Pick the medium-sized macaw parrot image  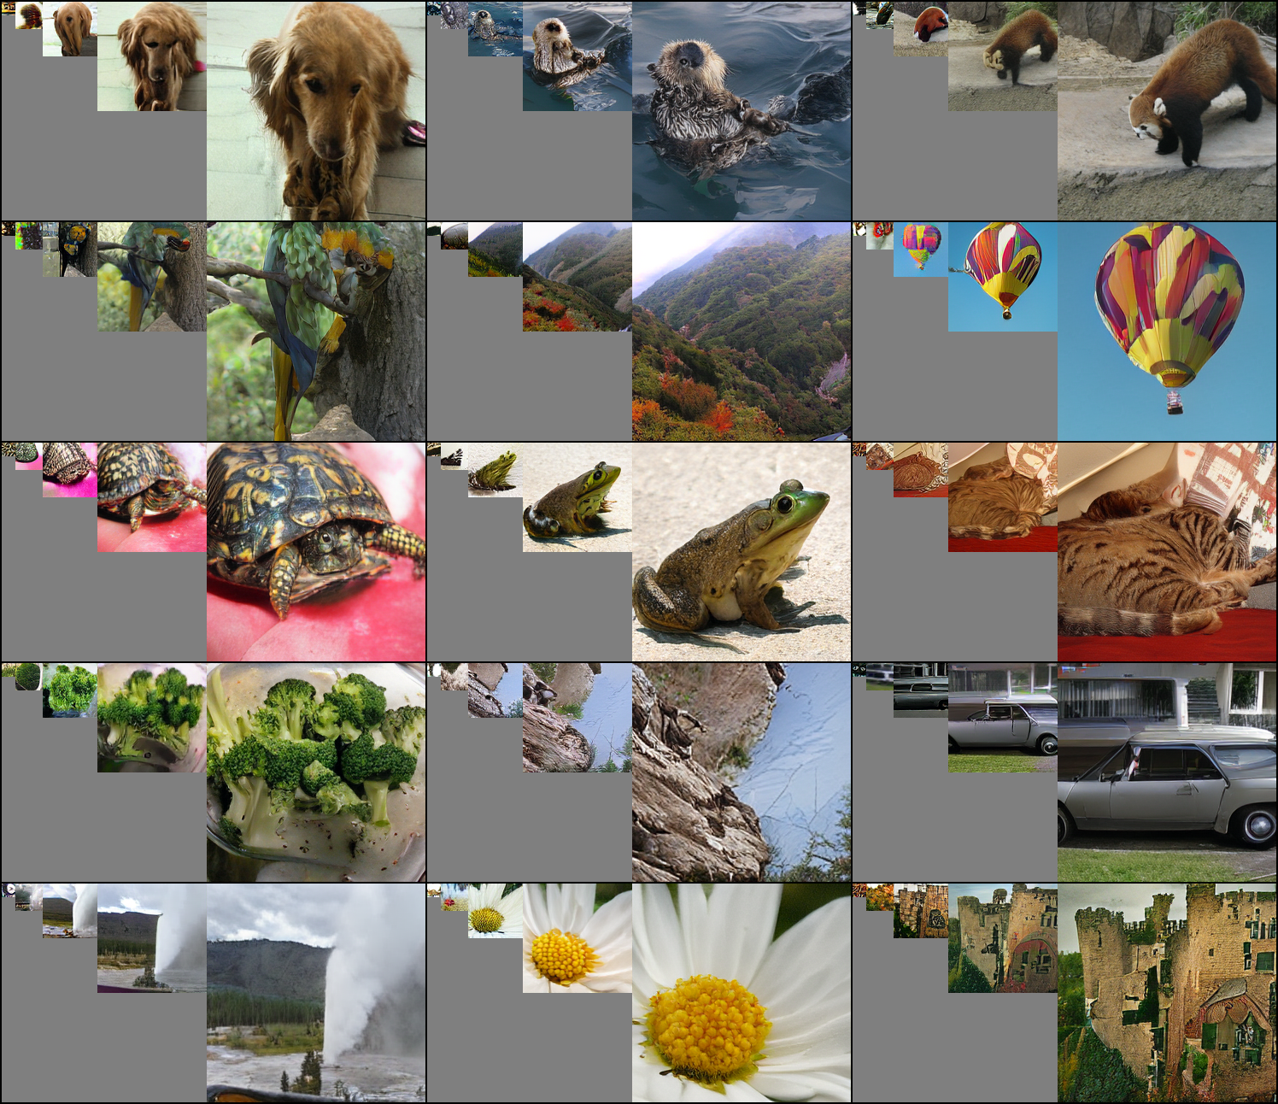click(152, 277)
